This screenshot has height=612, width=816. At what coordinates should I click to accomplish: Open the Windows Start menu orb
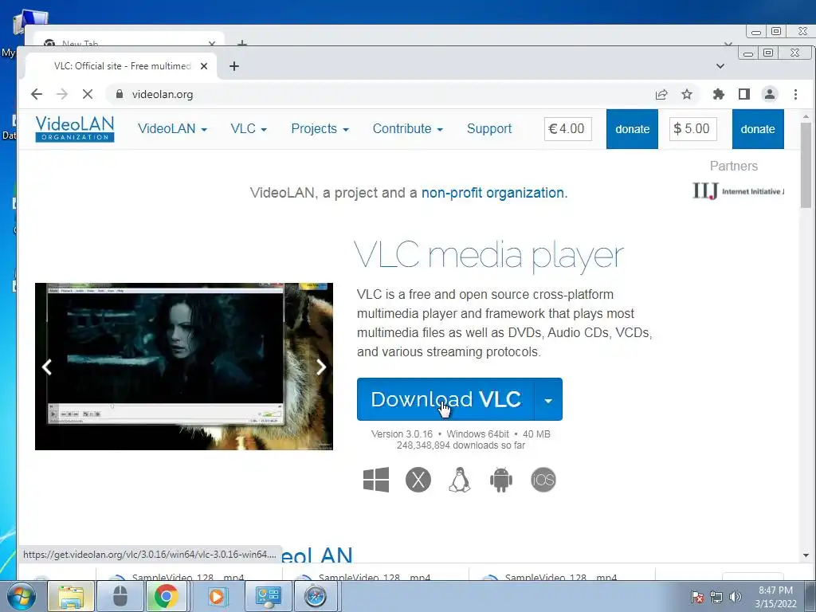coord(22,596)
